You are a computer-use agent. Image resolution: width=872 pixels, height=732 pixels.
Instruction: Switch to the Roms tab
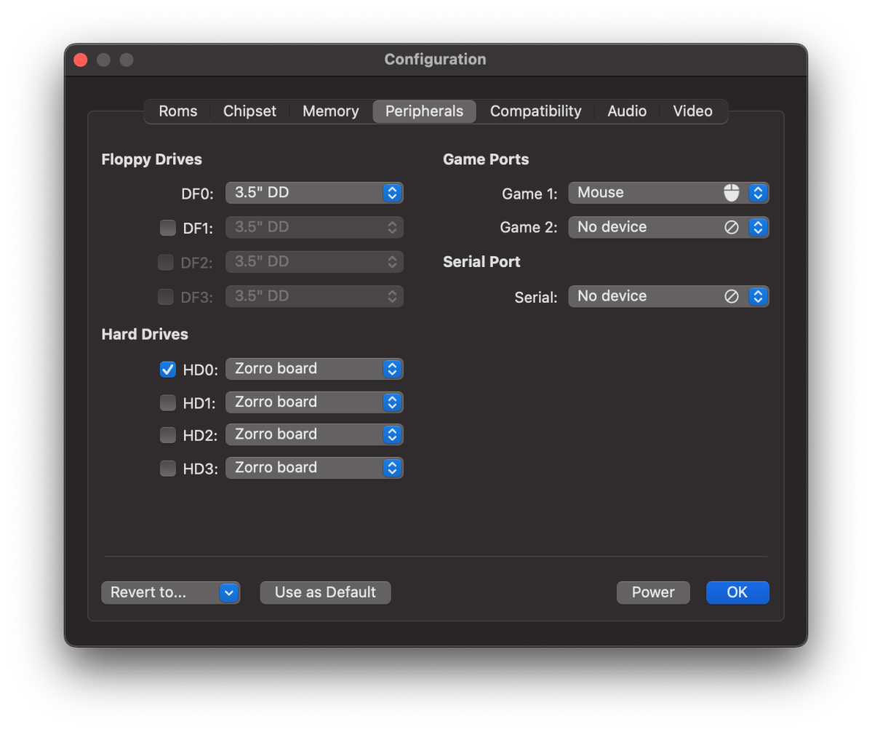pyautogui.click(x=177, y=111)
